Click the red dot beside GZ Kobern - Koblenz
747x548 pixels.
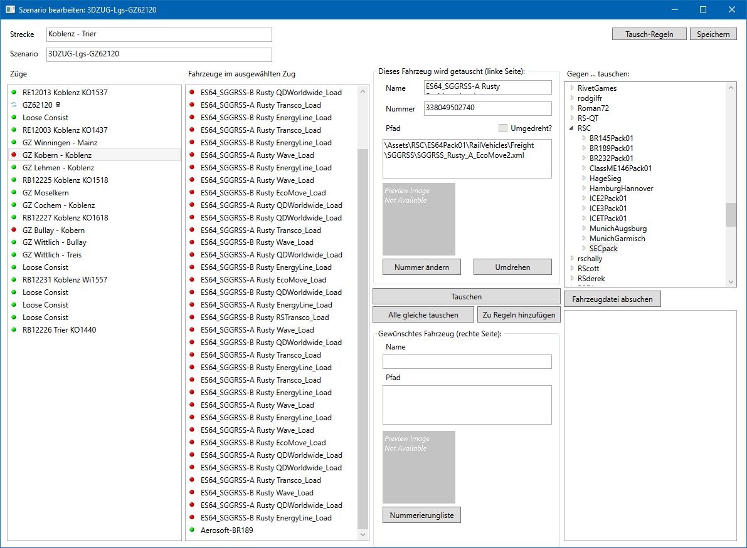point(14,155)
